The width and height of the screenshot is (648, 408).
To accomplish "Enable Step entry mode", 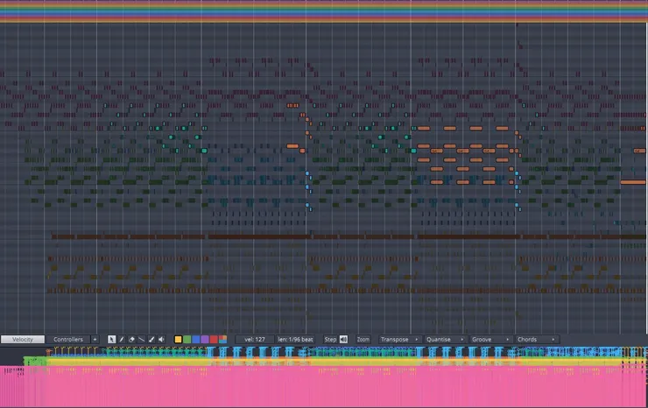I will pos(330,340).
